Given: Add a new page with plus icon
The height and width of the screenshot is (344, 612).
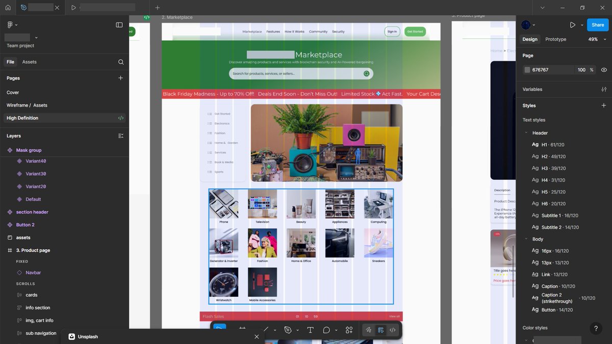Looking at the screenshot, I should point(121,78).
